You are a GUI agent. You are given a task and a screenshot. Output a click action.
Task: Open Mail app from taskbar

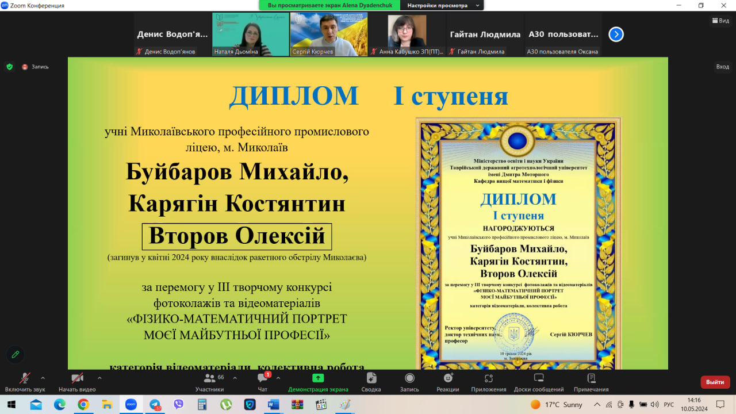36,405
